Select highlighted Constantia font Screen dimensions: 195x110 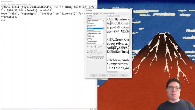pyautogui.click(x=95, y=28)
